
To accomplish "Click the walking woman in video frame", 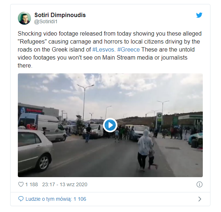I will point(145,150).
